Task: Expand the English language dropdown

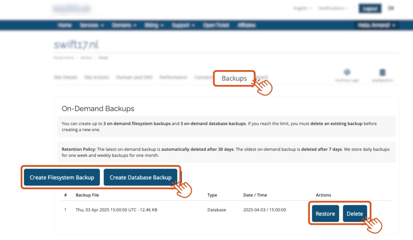Action: click(302, 8)
